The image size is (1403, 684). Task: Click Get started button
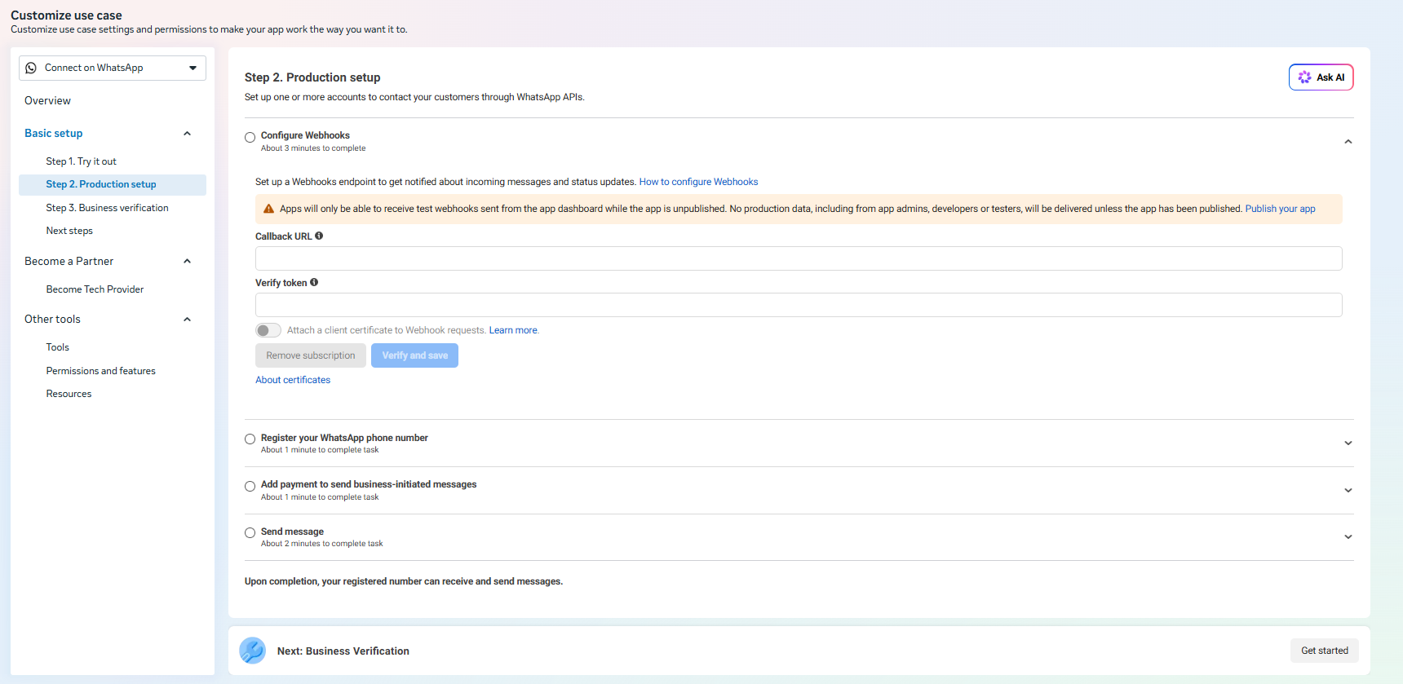pos(1325,651)
